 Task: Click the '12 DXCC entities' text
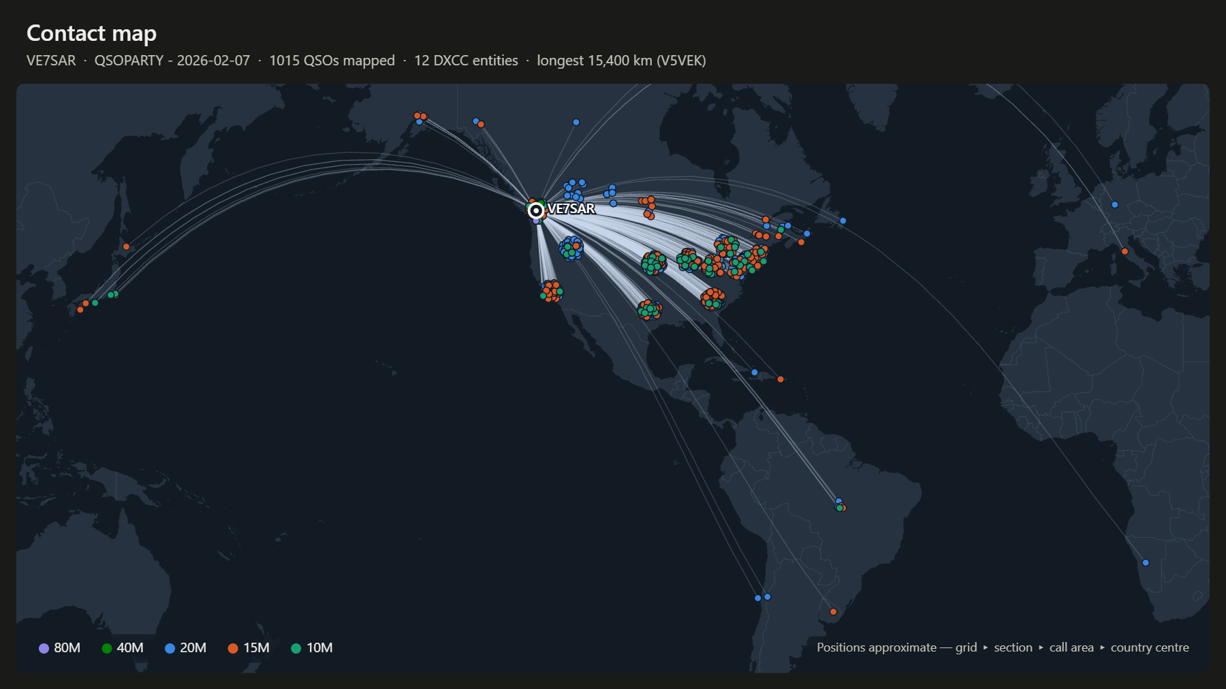point(466,61)
